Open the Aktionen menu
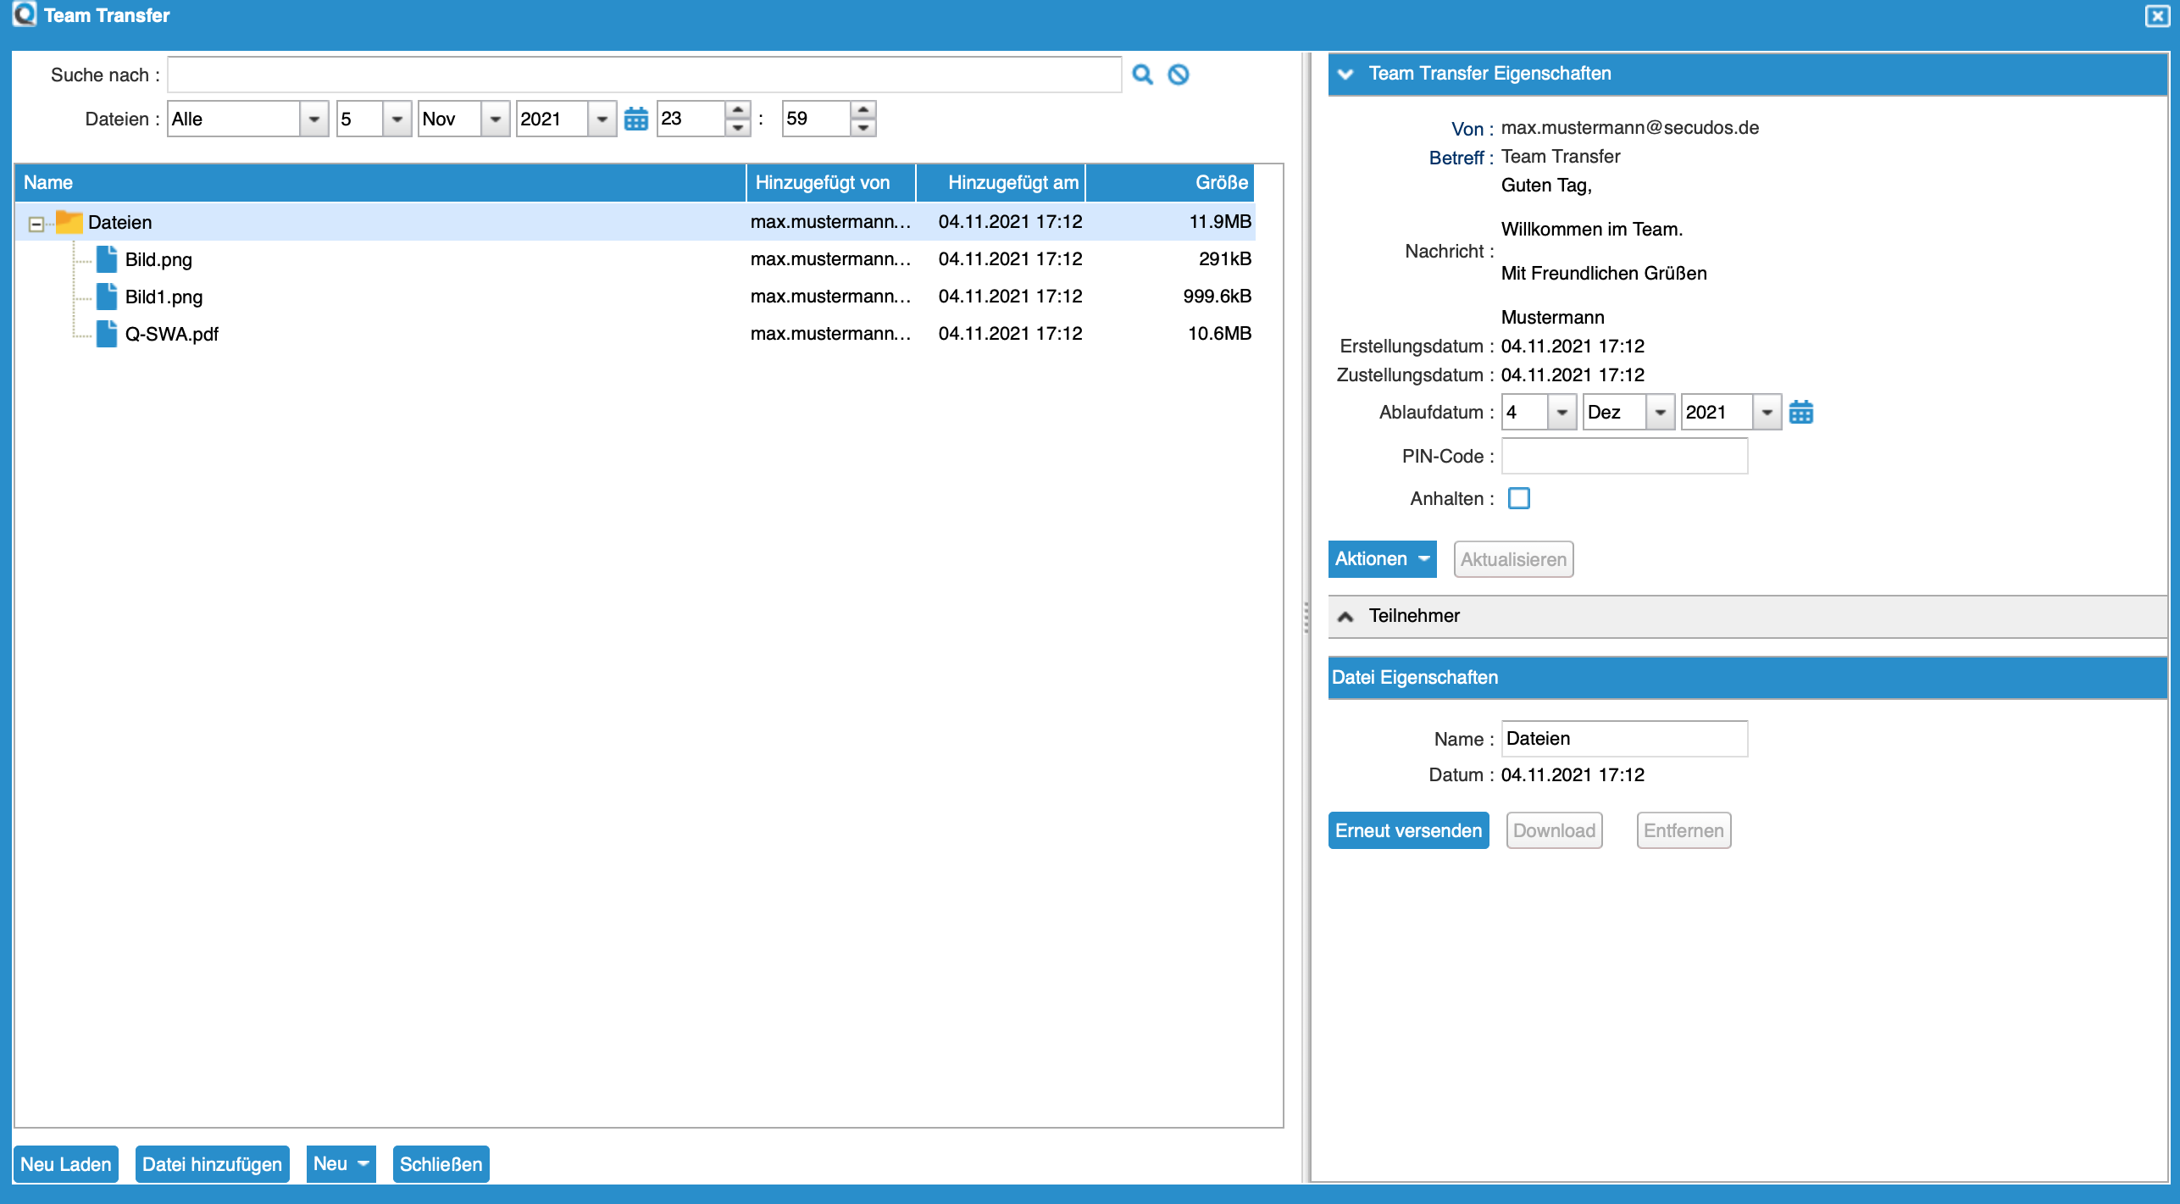Image resolution: width=2180 pixels, height=1204 pixels. tap(1382, 559)
